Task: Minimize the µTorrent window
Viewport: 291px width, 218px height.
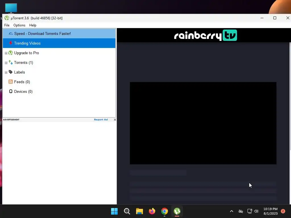Action: pyautogui.click(x=262, y=18)
